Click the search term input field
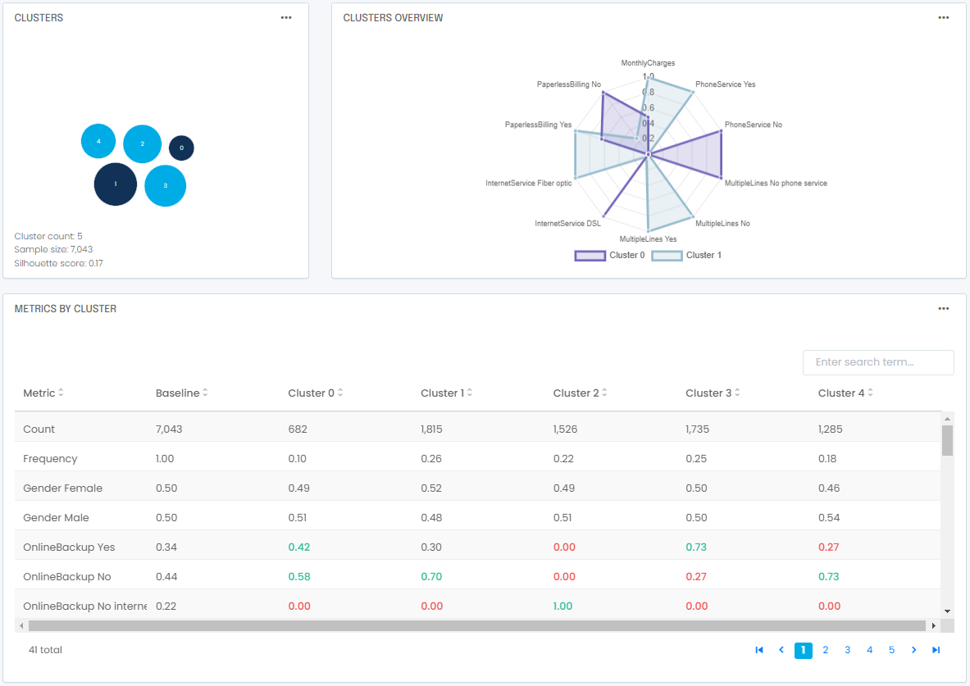 pos(878,362)
